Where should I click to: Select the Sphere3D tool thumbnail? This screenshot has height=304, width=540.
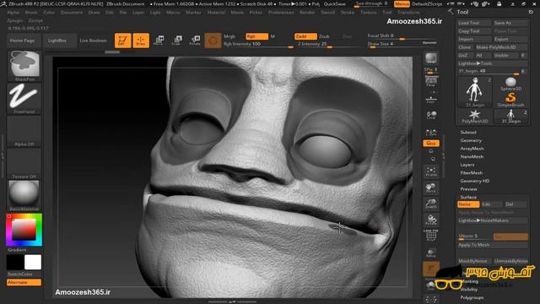point(510,84)
